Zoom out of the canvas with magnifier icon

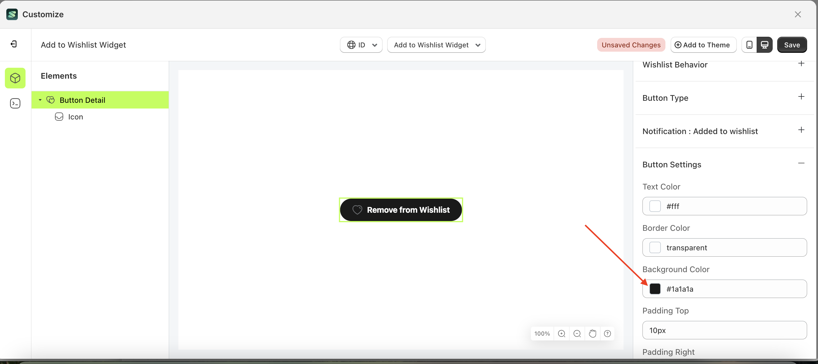click(x=577, y=334)
